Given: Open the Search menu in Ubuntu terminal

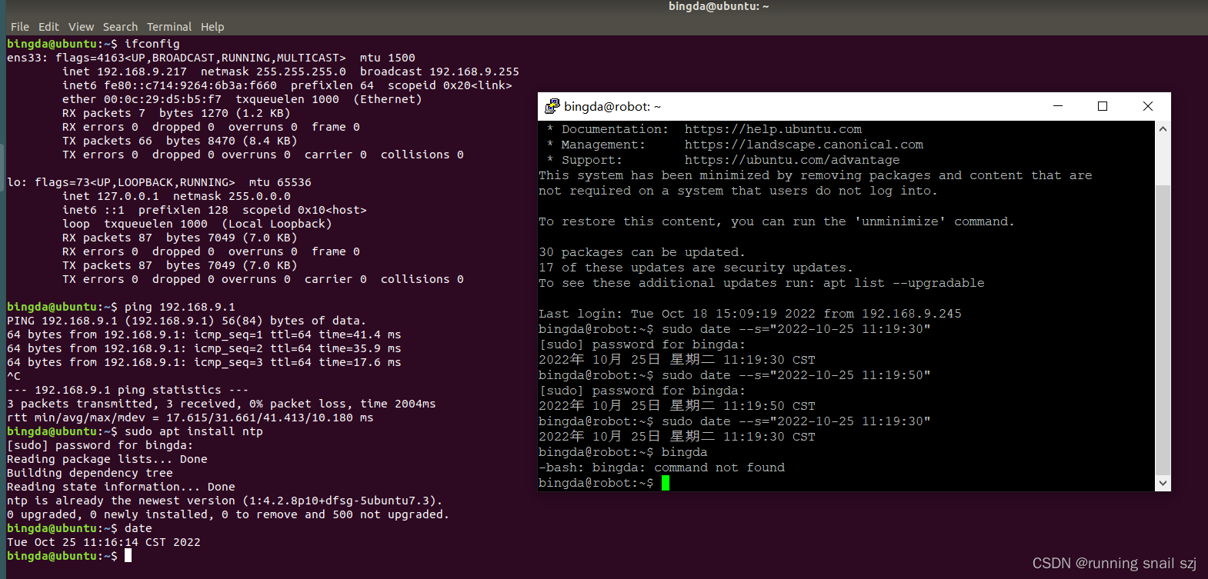Looking at the screenshot, I should tap(120, 27).
